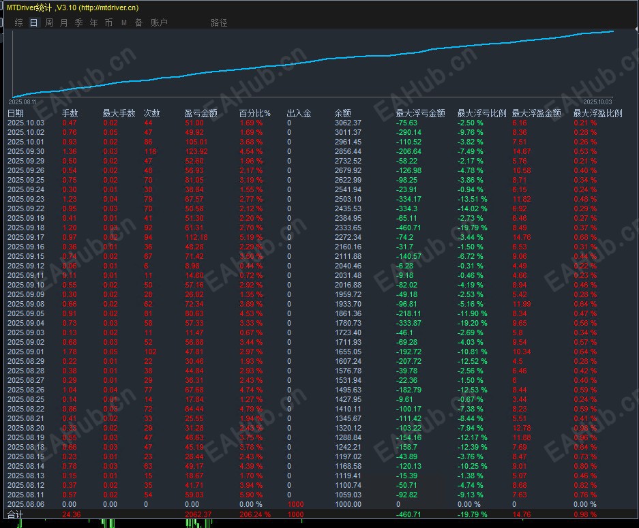Click the 最大手数 column header
Viewport: 639px width, 528px height.
[119, 113]
